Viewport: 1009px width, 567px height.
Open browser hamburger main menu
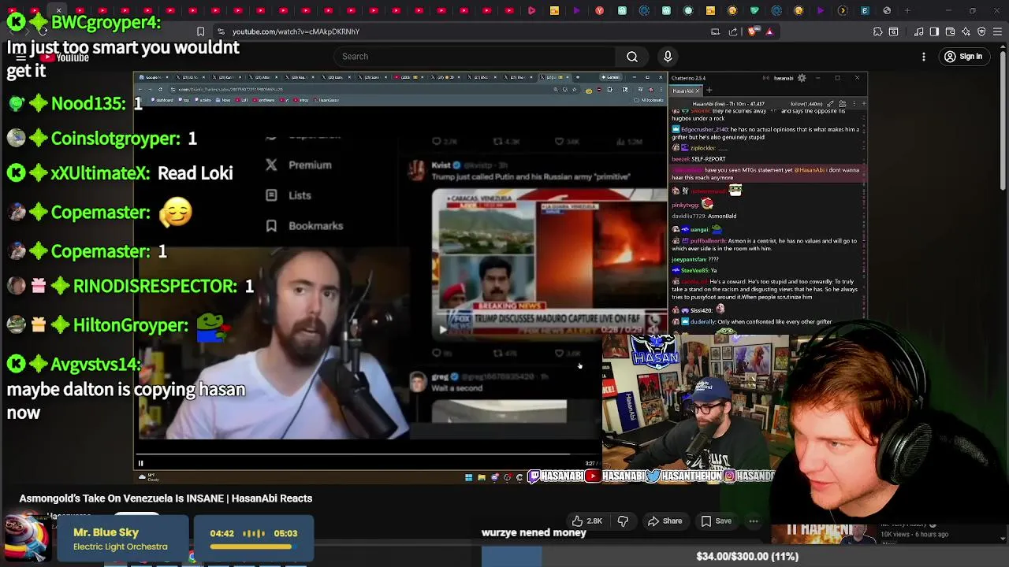coord(997,31)
